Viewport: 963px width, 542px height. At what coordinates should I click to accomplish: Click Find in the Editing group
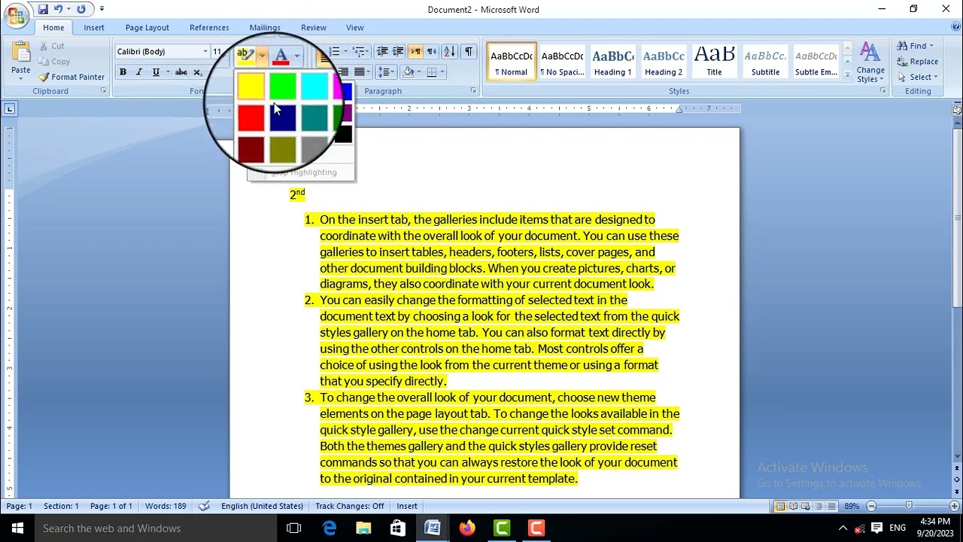[916, 46]
